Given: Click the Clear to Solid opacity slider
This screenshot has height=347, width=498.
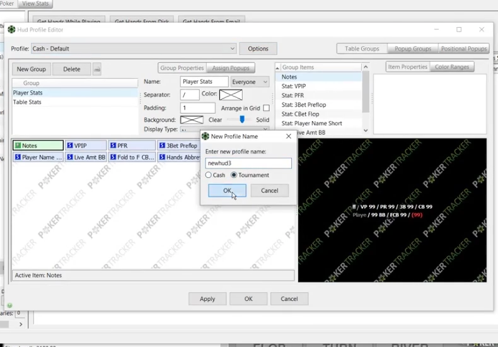Looking at the screenshot, I should [x=242, y=119].
